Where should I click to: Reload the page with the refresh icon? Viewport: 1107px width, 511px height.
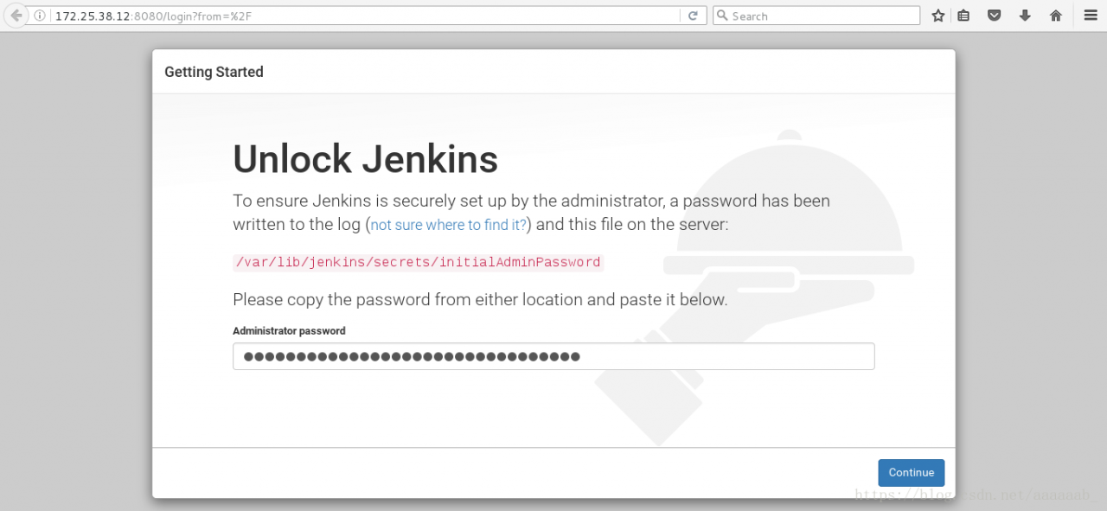coord(693,16)
